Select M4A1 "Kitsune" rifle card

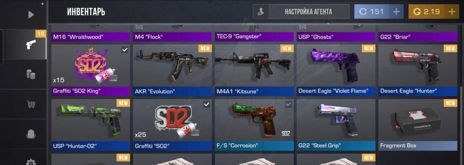click(254, 70)
